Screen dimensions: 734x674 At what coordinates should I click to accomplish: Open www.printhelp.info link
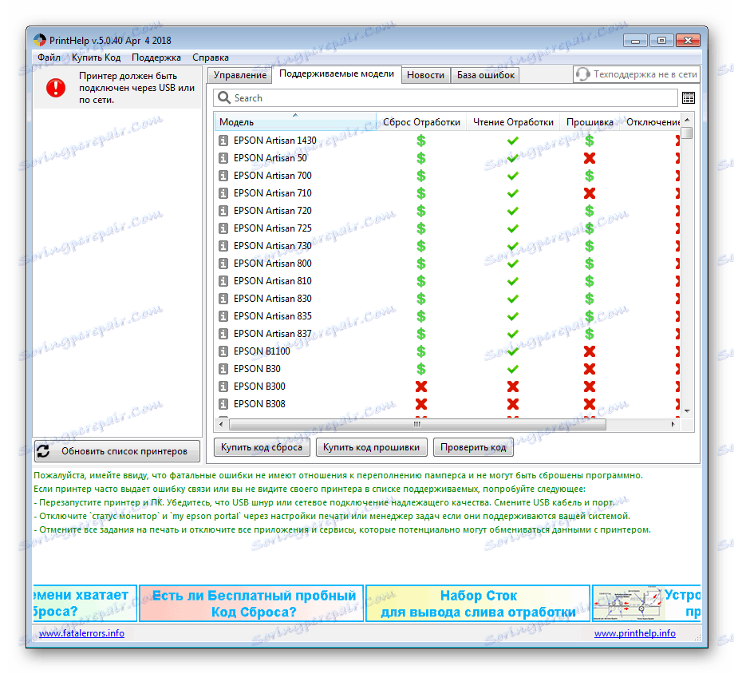point(635,633)
